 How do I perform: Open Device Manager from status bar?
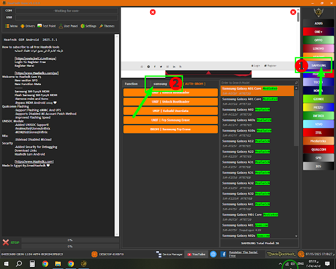tap(169, 254)
